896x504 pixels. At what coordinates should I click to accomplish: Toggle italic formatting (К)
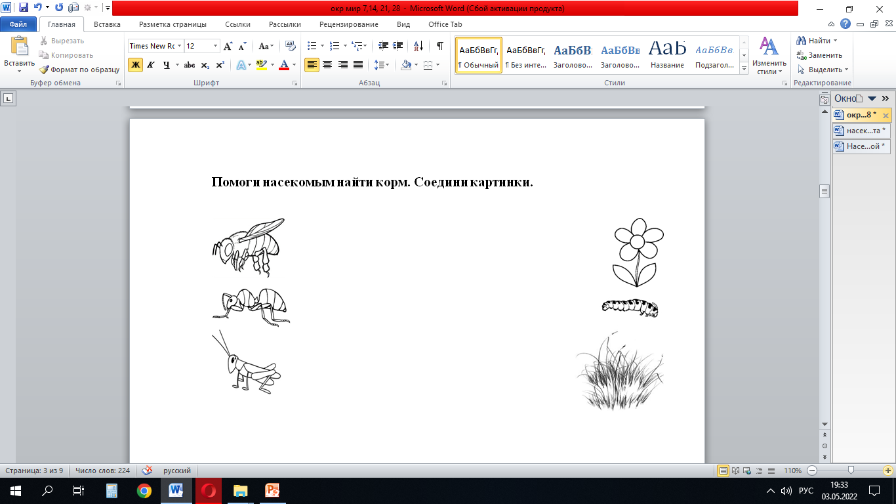click(151, 65)
